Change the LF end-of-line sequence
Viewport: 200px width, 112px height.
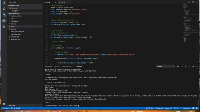pyautogui.click(x=181, y=108)
